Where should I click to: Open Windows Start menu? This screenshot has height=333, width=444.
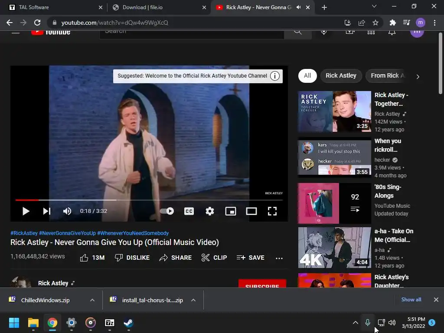click(x=14, y=323)
